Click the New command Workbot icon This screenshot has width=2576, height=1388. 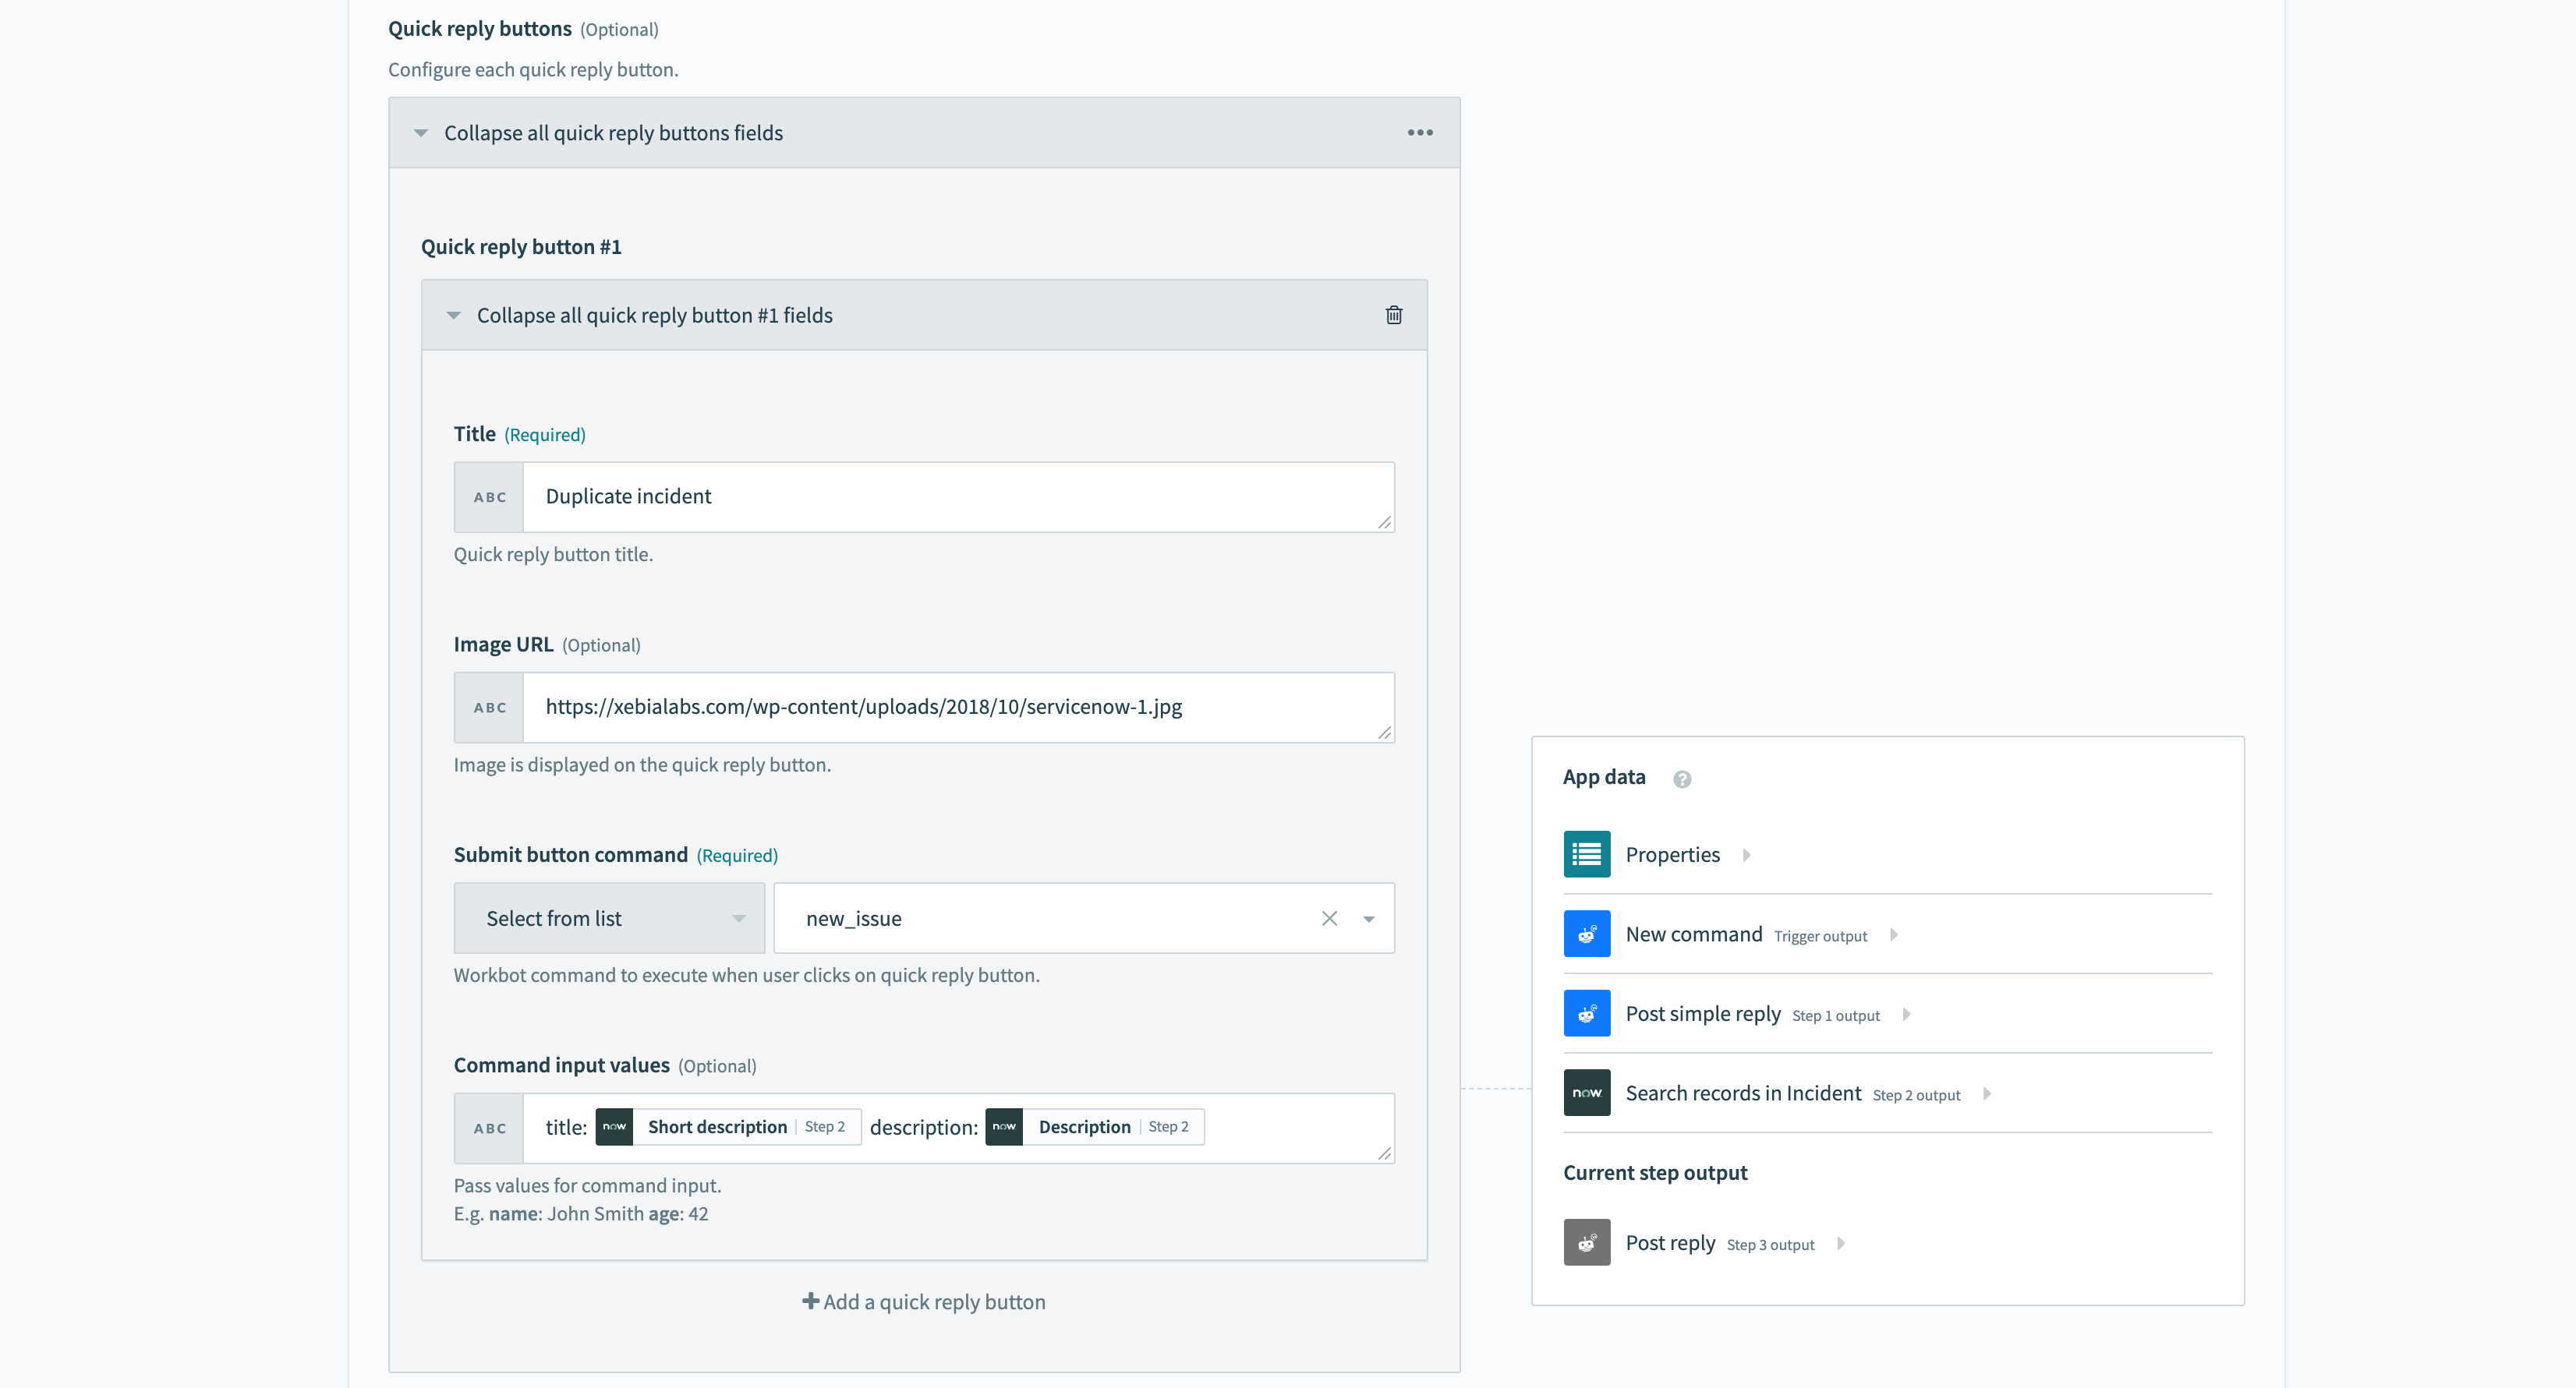click(x=1586, y=934)
